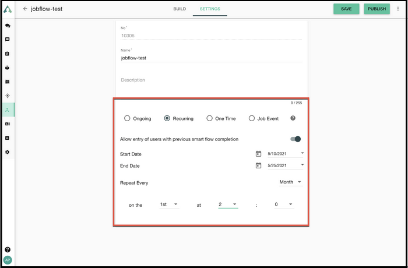408x268 pixels.
Task: Open the highlighted flow icon in sidebar
Action: click(8, 110)
